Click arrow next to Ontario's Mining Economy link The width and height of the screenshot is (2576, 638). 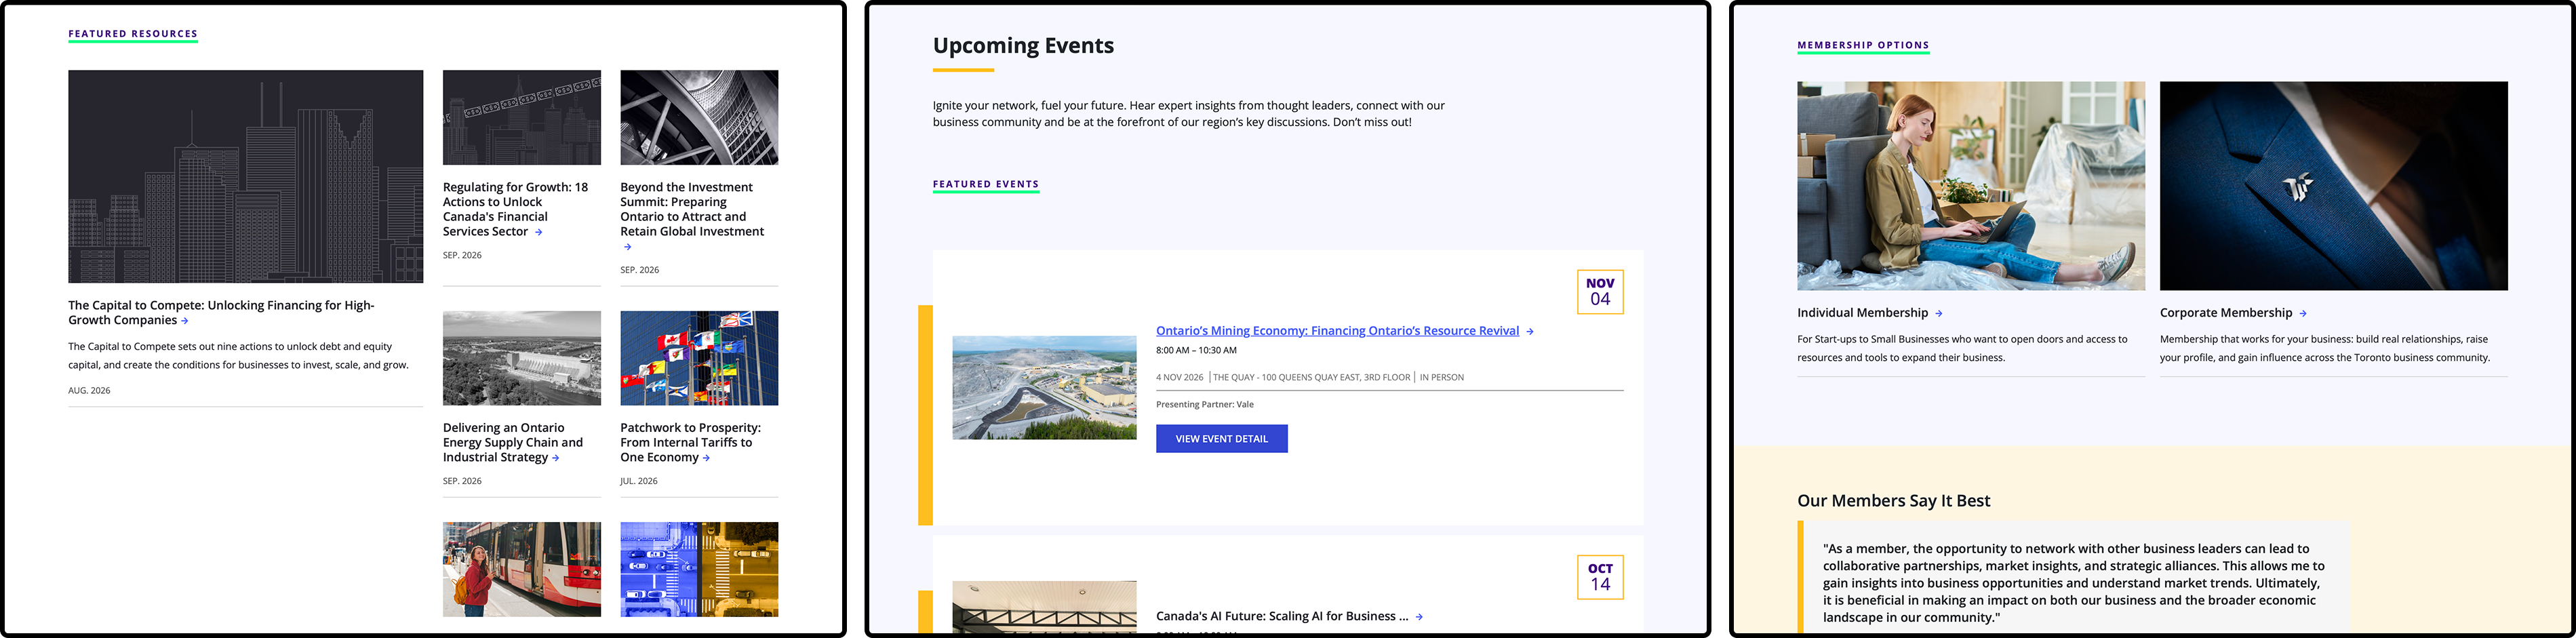(x=1530, y=331)
